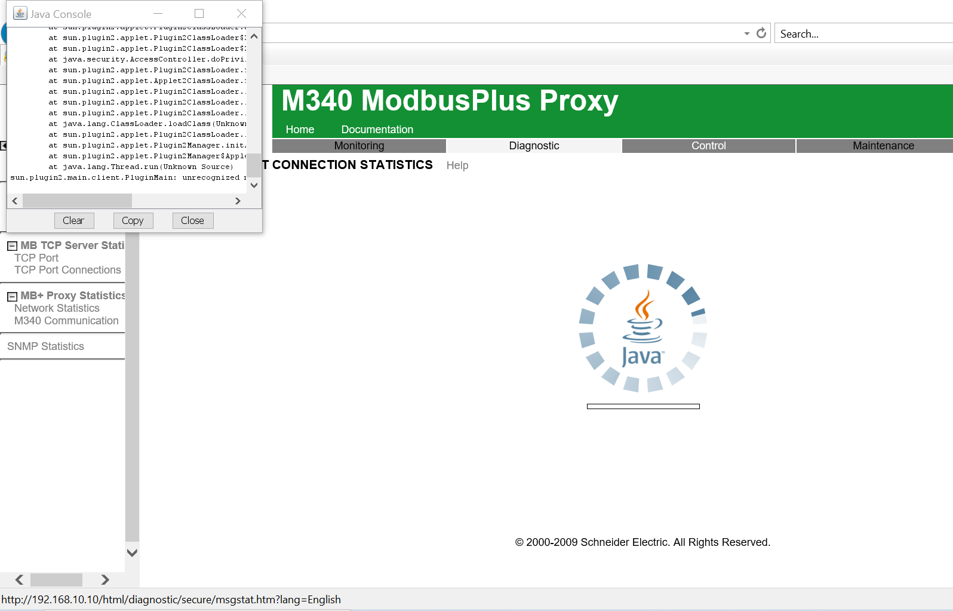Go to the Home page link
The image size is (953, 611).
coord(300,130)
